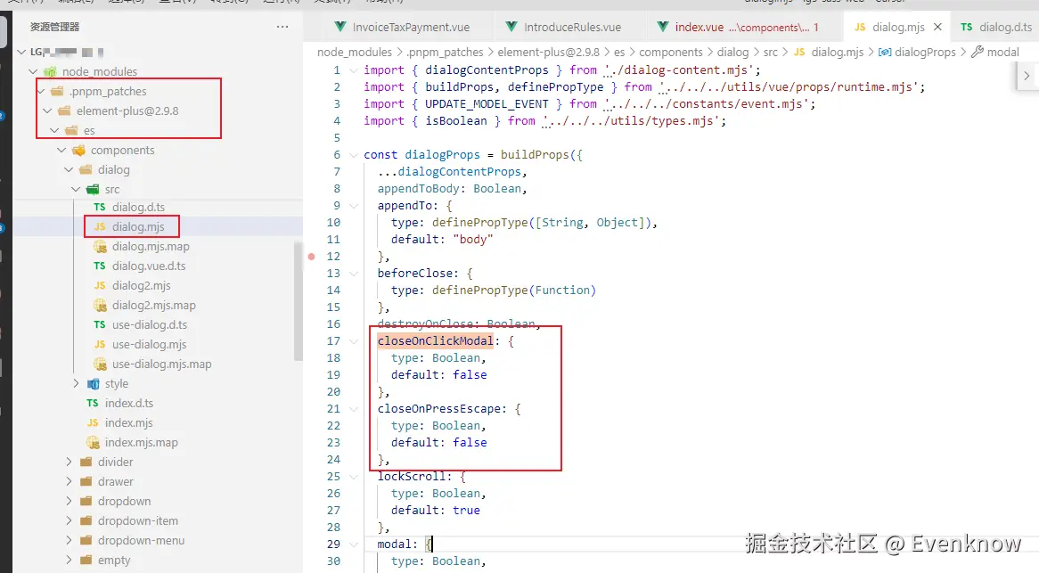The height and width of the screenshot is (573, 1039).
Task: Expand the dropdown folder
Action: 124,502
